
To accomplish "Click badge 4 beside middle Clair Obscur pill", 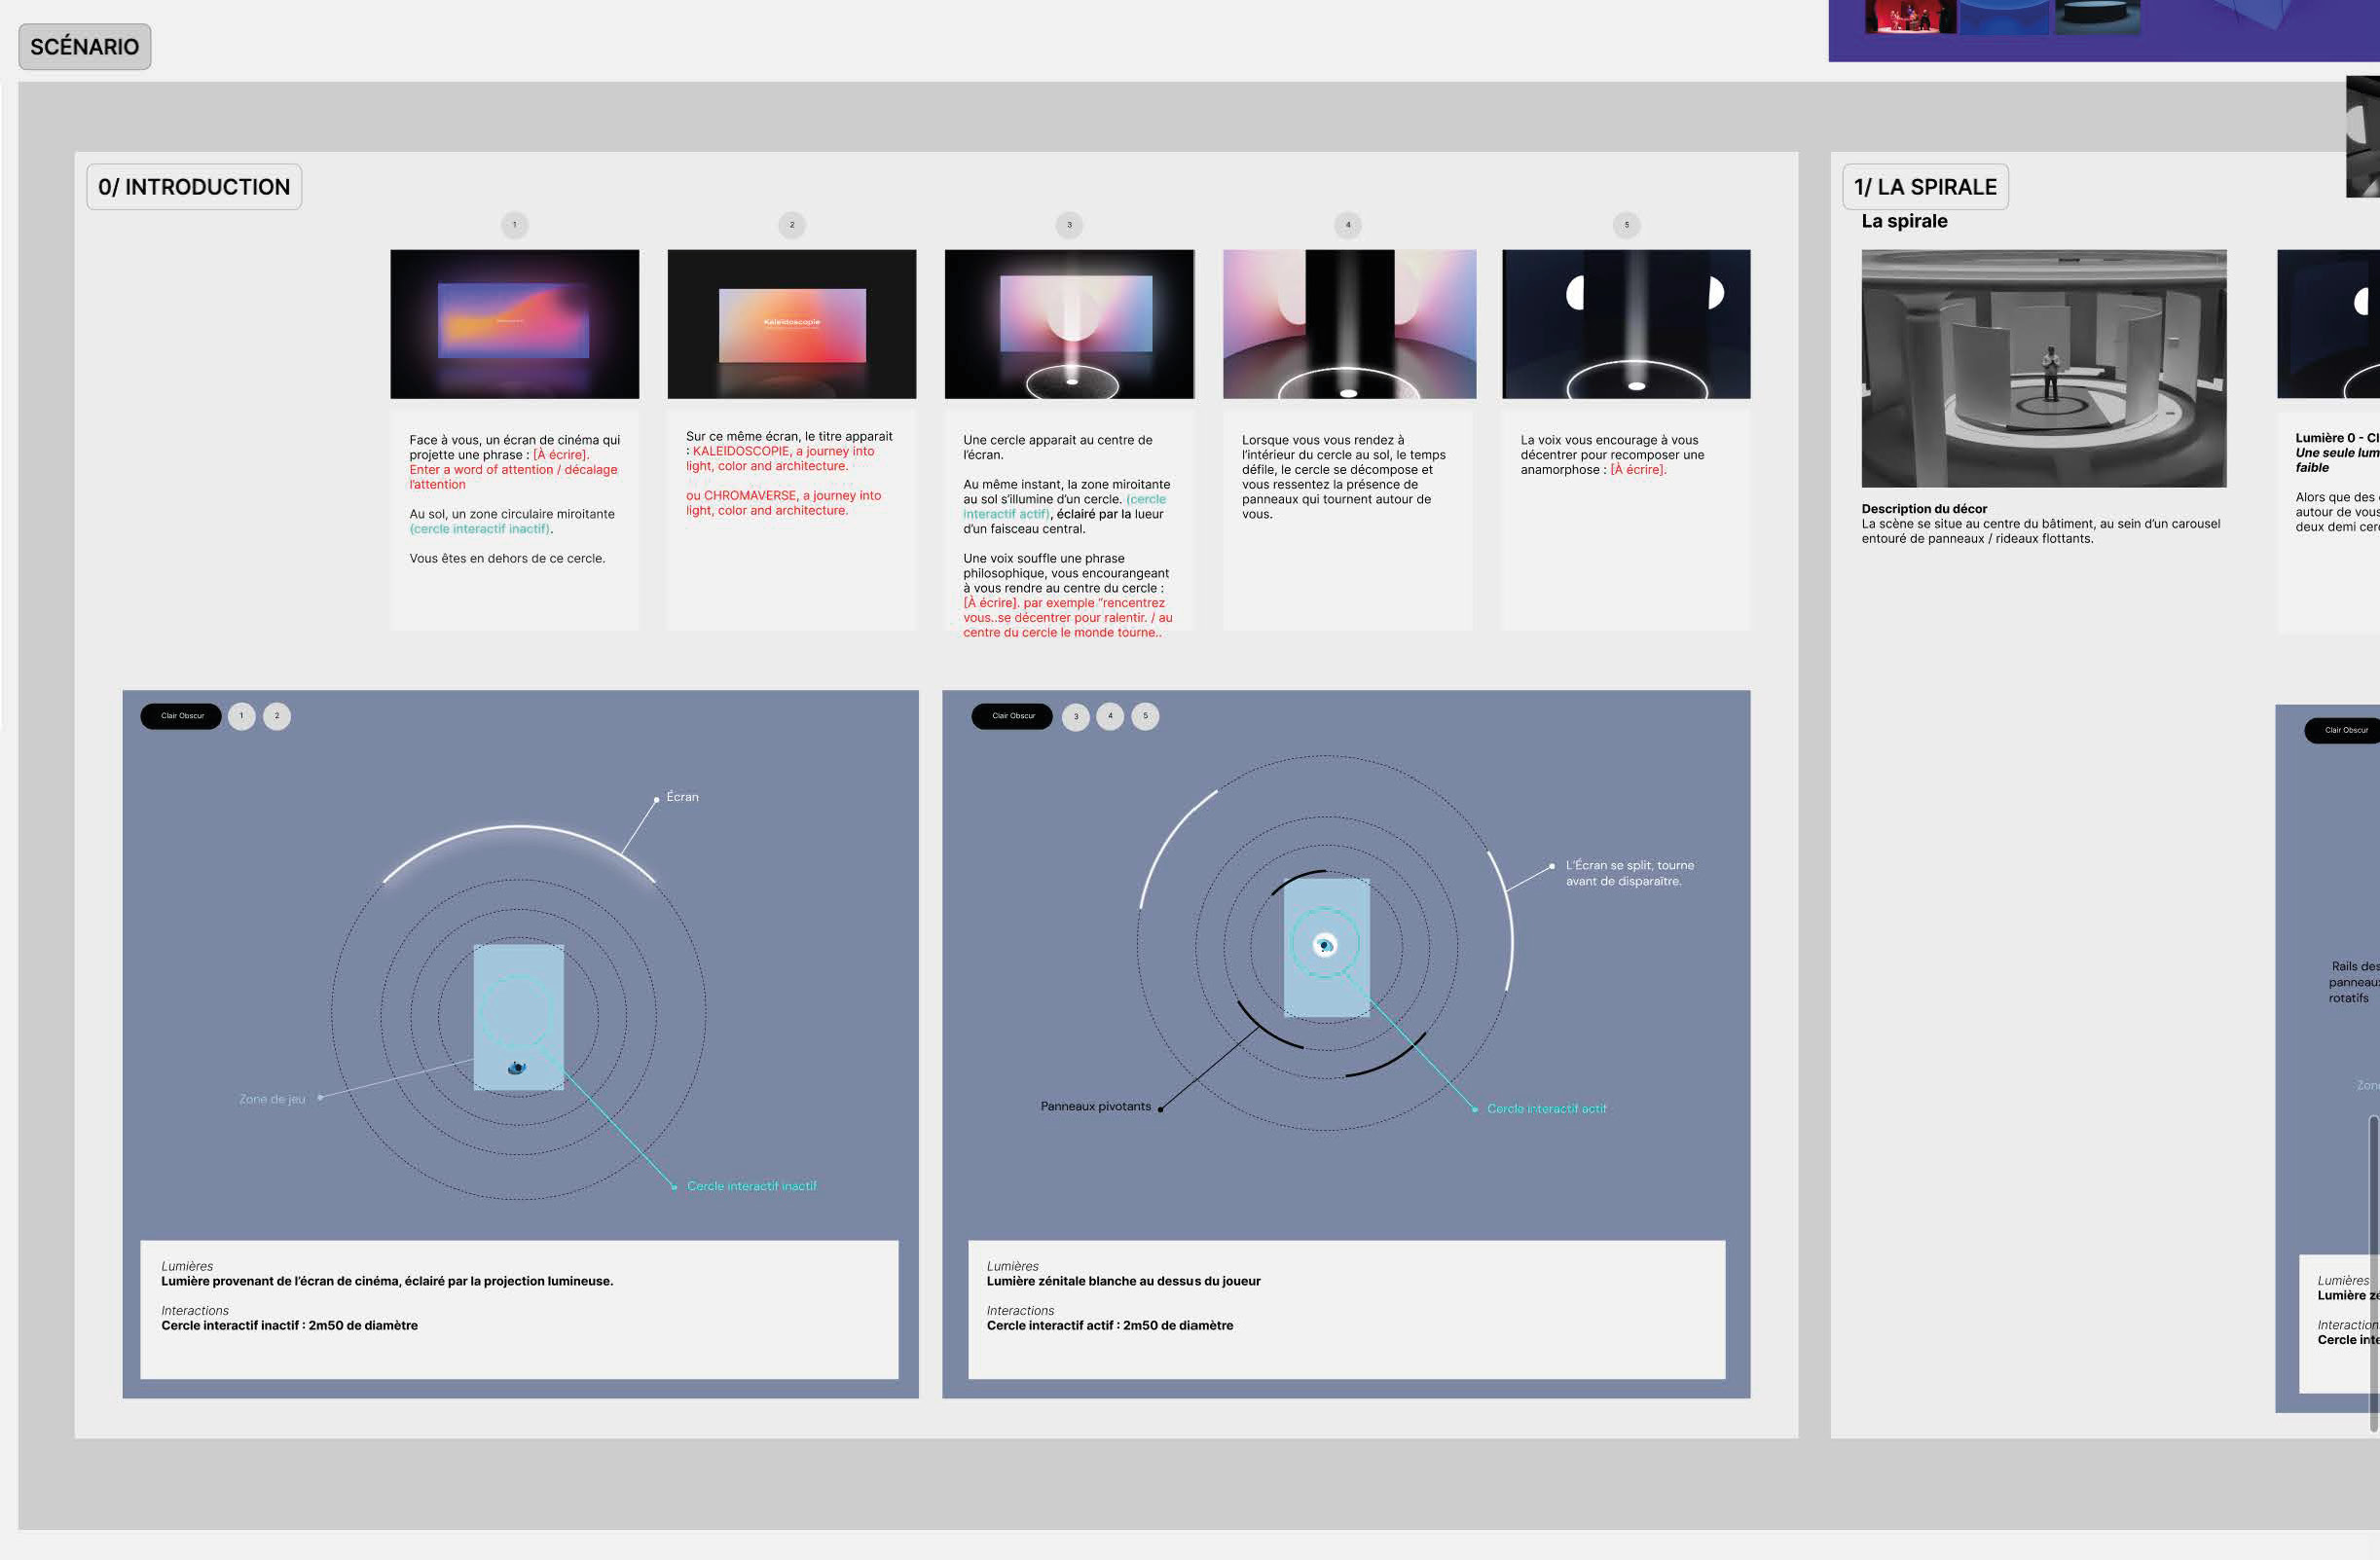I will coord(1110,716).
